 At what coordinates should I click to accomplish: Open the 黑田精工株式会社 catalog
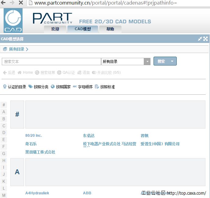[x=40, y=152]
